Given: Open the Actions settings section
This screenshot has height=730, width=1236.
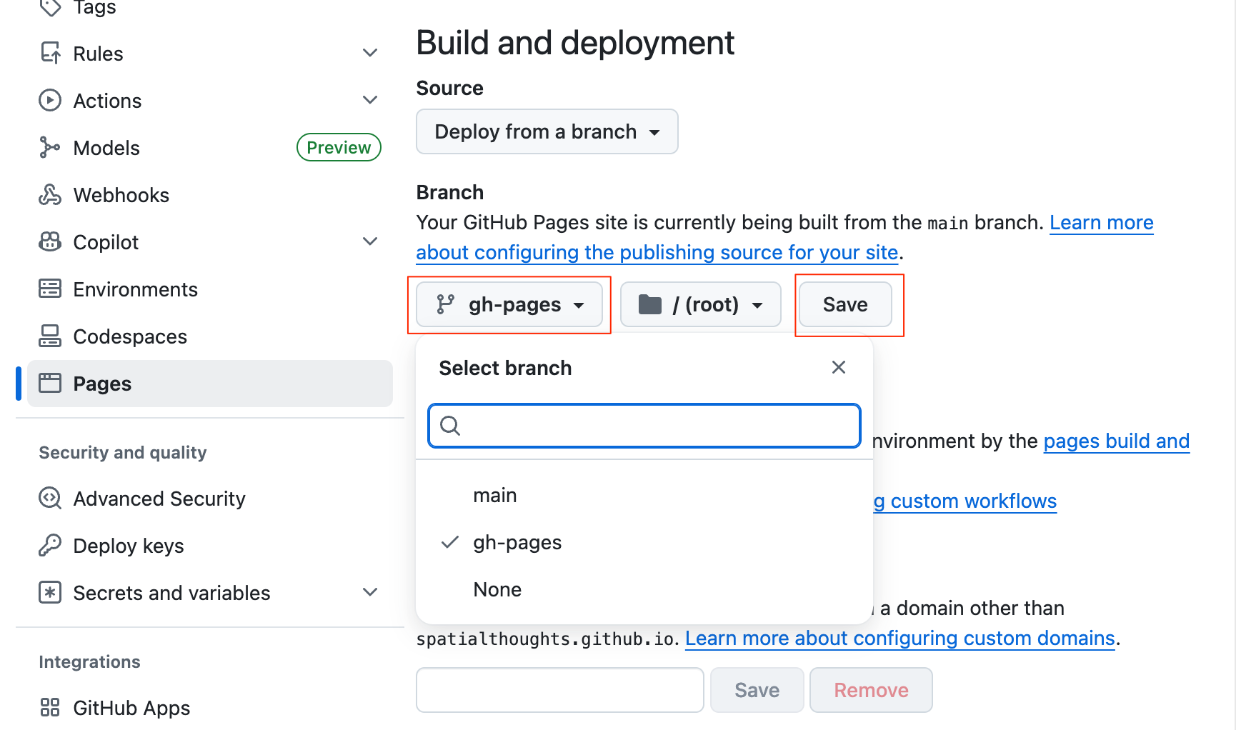Looking at the screenshot, I should tap(107, 101).
